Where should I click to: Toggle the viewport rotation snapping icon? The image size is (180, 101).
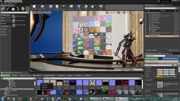[x=124, y=12]
